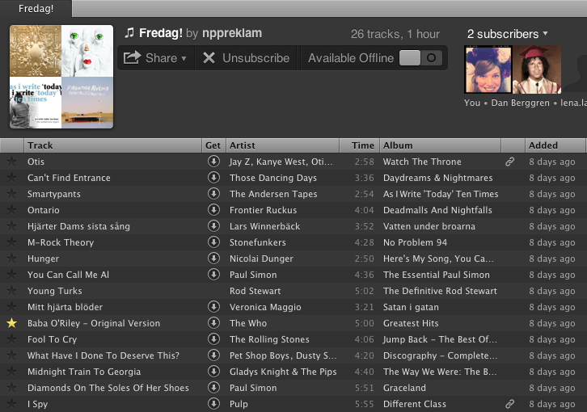Viewport: 587px width, 412px height.
Task: Click the download icon for You Can Call Me Al
Action: click(x=213, y=275)
